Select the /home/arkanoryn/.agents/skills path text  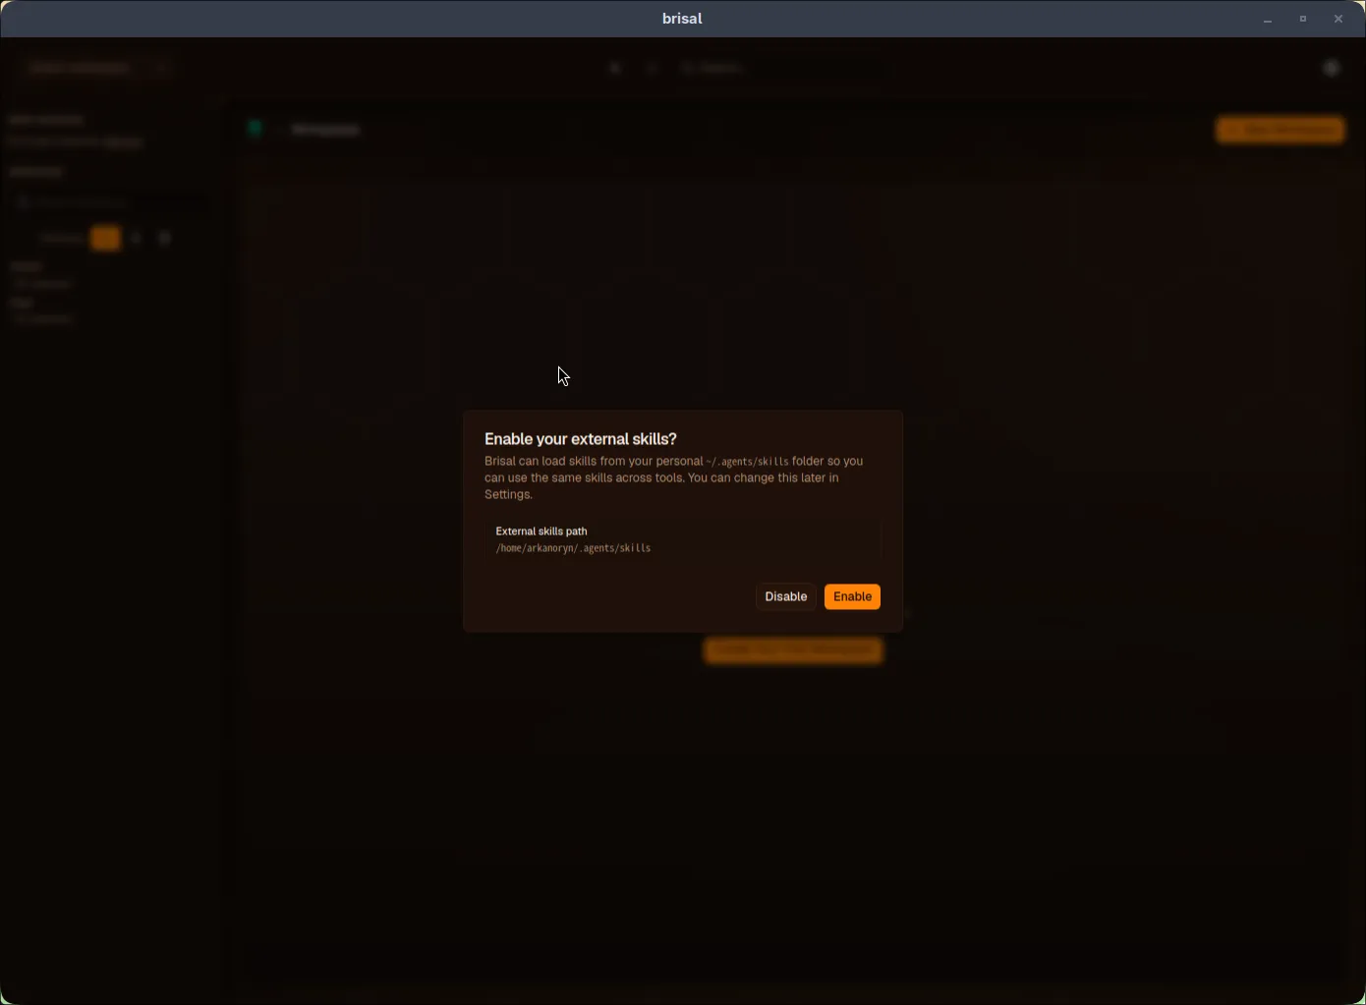pyautogui.click(x=573, y=548)
